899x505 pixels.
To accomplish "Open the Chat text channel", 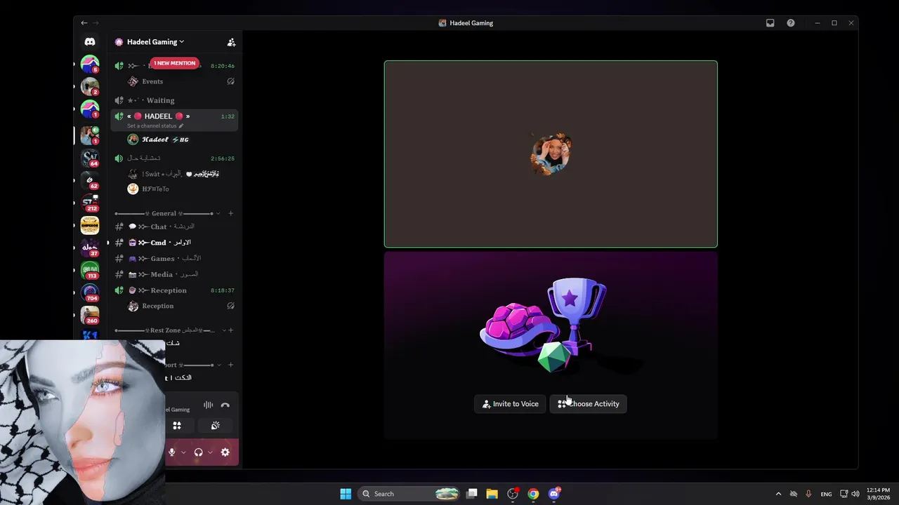I will click(174, 227).
